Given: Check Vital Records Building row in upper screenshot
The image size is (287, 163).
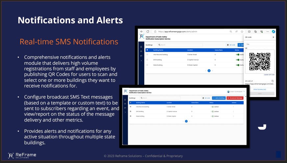Looking at the screenshot, I should (x=147, y=55).
